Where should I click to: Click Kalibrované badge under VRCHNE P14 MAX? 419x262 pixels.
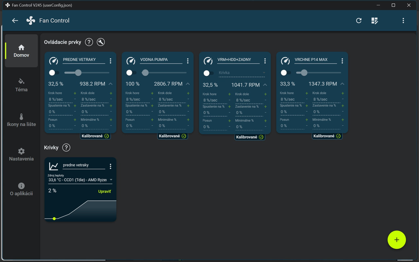click(x=327, y=136)
